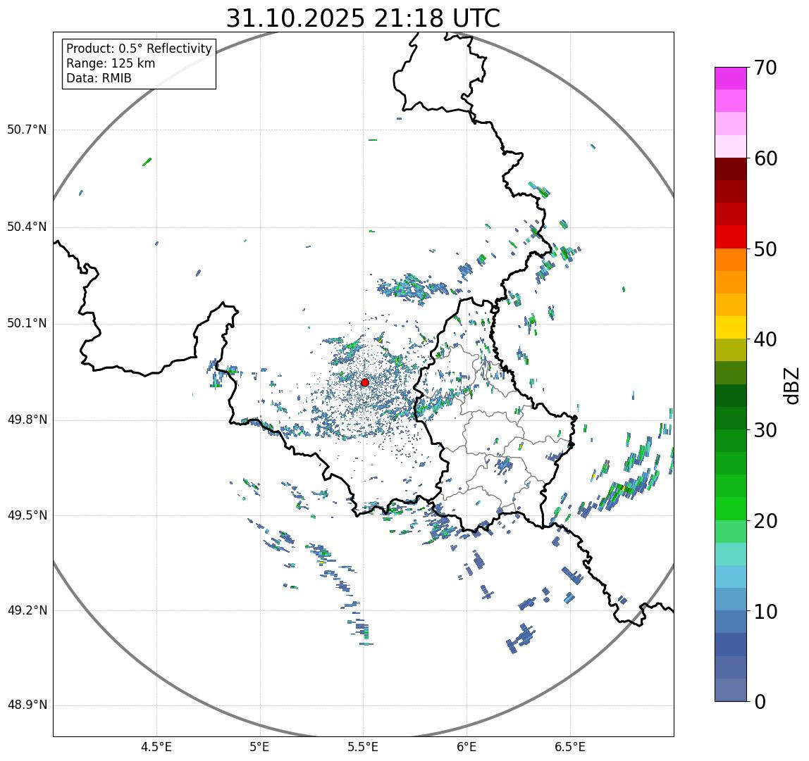Viewport: 809px width, 761px height.
Task: Click the 'Range: 125 km' text
Action: click(111, 63)
